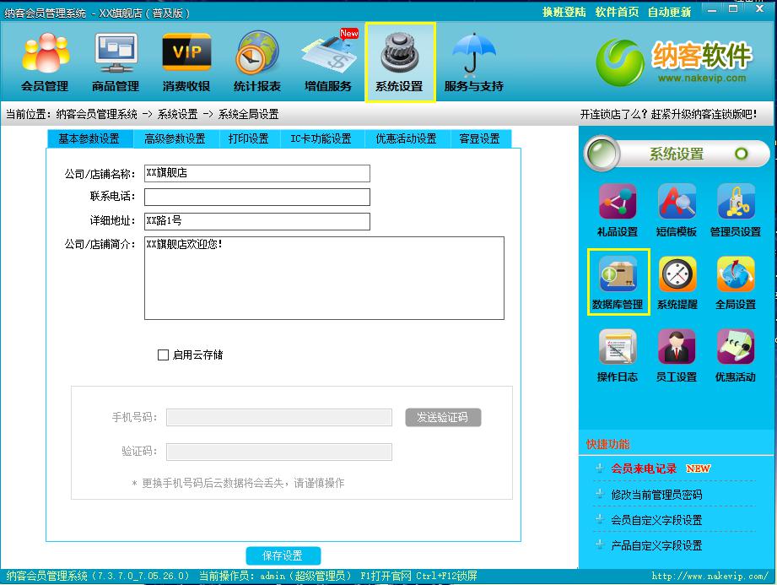The height and width of the screenshot is (585, 777).
Task: Open the 员工设置 staff settings icon
Action: point(677,355)
